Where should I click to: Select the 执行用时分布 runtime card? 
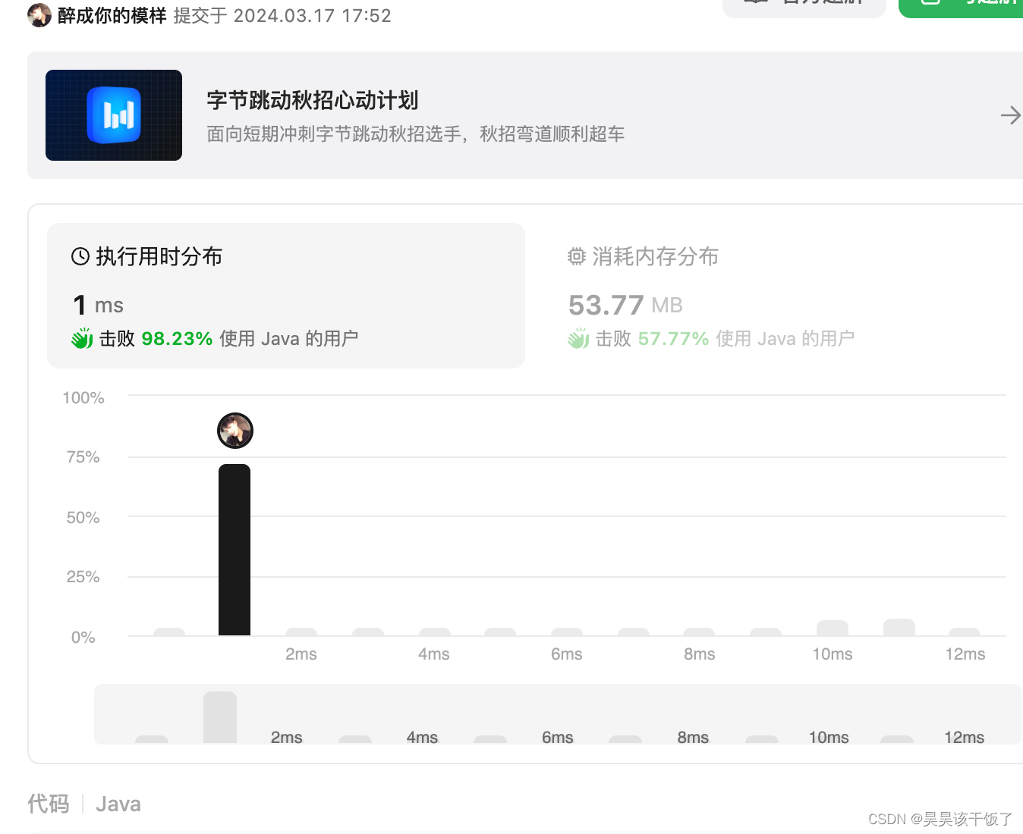[286, 296]
